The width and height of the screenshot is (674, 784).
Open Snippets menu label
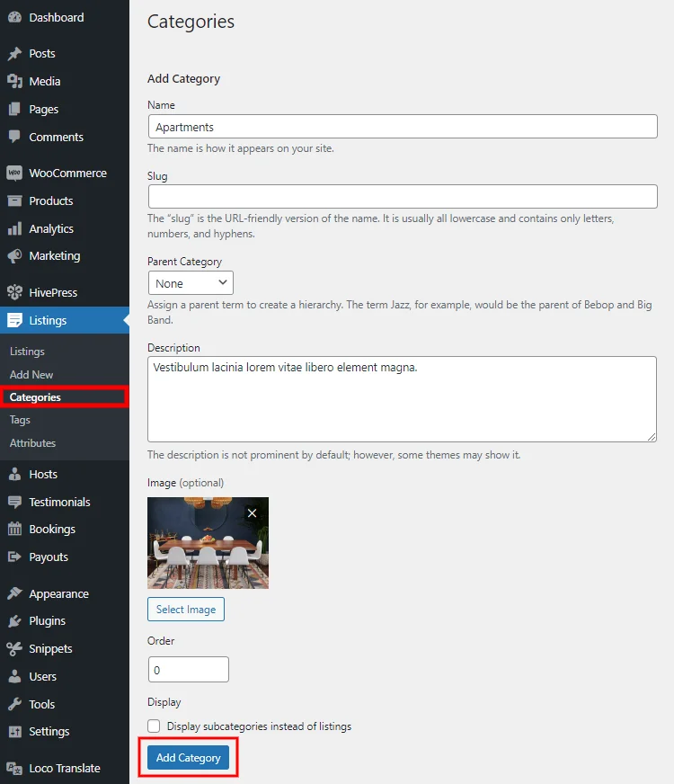pos(50,649)
